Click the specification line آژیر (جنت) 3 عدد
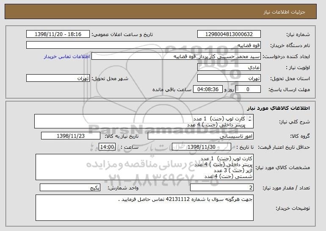This screenshot has width=326, height=231. (x=233, y=170)
